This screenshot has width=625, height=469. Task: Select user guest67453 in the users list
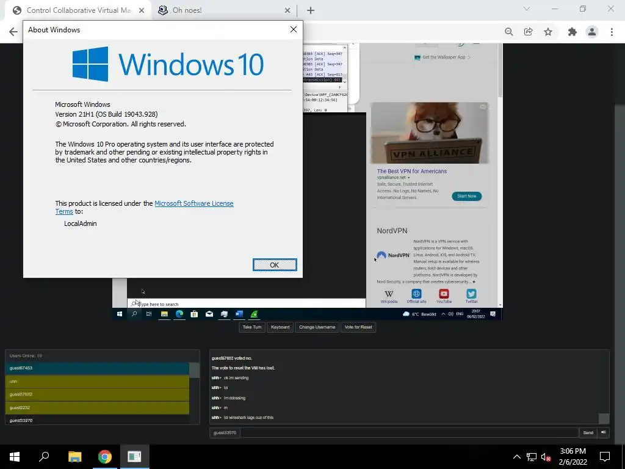(97, 368)
